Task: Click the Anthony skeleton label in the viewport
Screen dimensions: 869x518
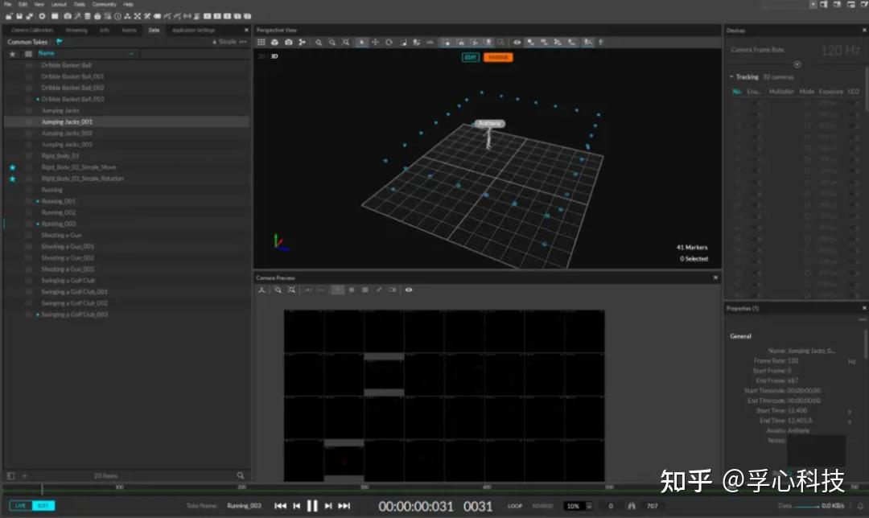Action: pyautogui.click(x=489, y=124)
